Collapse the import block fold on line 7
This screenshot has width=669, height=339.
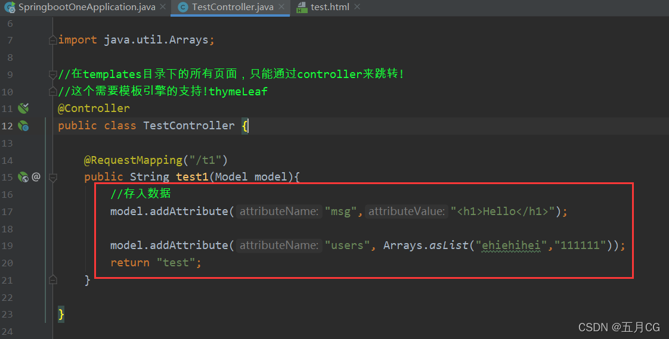click(x=53, y=40)
